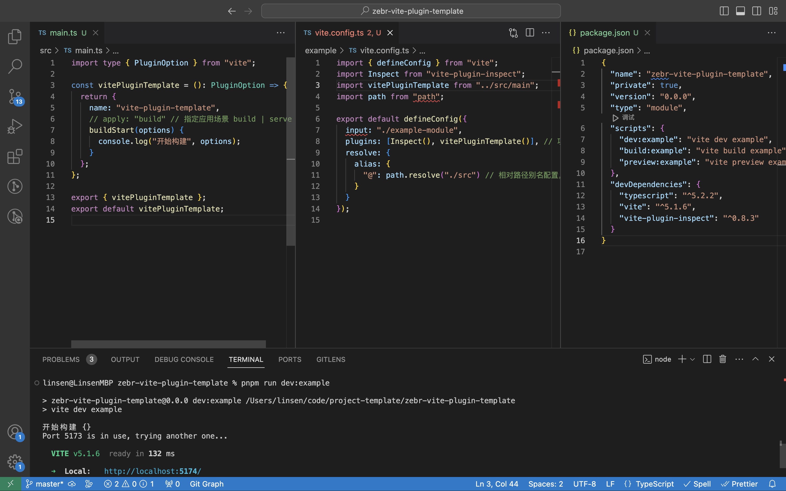Click main.ts horizontal scrollbar
Screen dimensions: 786x491
(168, 344)
